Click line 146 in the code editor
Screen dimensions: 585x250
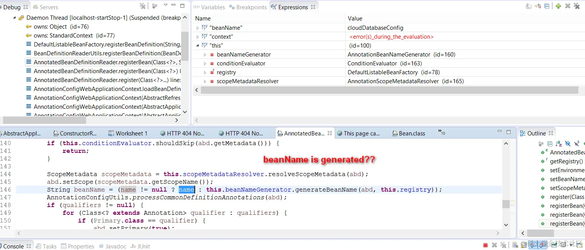click(x=259, y=190)
